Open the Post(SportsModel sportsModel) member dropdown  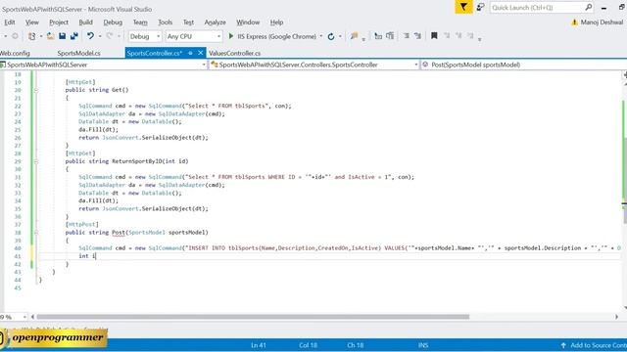(x=524, y=65)
